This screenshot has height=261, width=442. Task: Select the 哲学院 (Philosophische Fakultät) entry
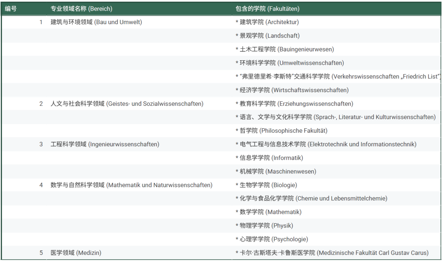coord(282,131)
